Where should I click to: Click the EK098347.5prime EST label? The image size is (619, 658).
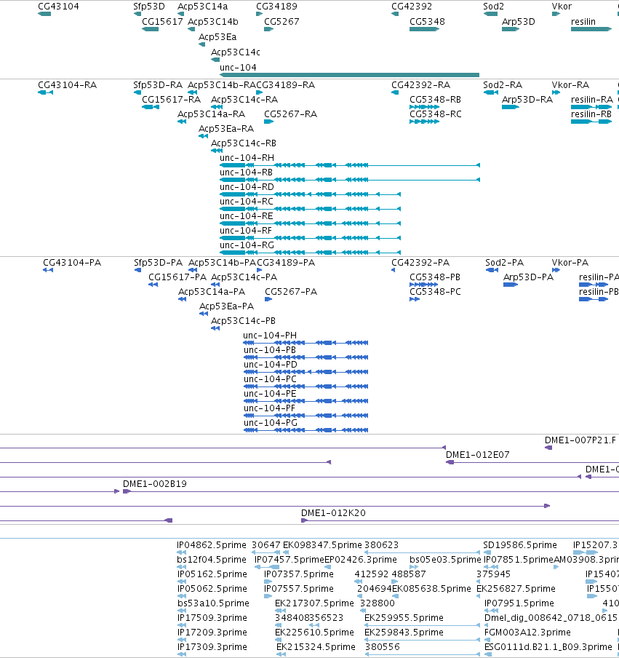point(322,545)
